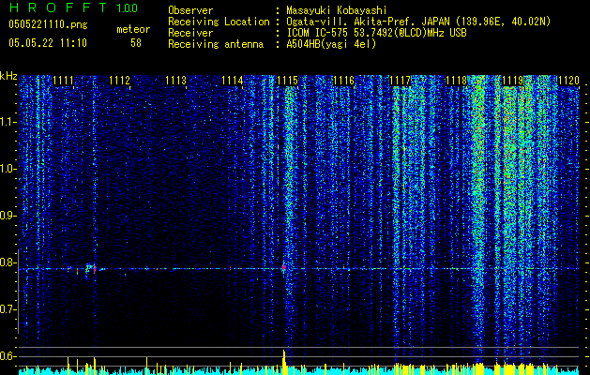Click the date stamp 05.05.22 11:10
590x375 pixels.
48,43
